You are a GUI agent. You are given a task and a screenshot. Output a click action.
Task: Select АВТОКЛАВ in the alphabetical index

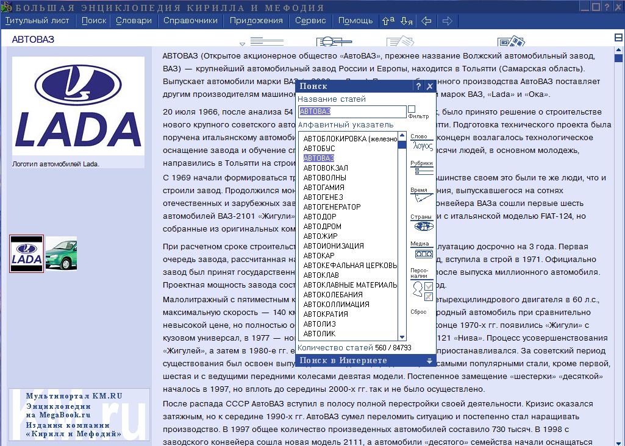click(321, 275)
